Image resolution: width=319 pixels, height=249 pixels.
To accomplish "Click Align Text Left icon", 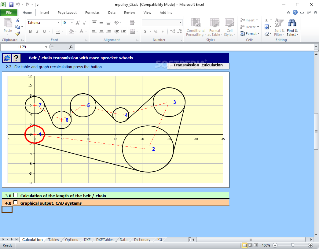I will click(94, 31).
